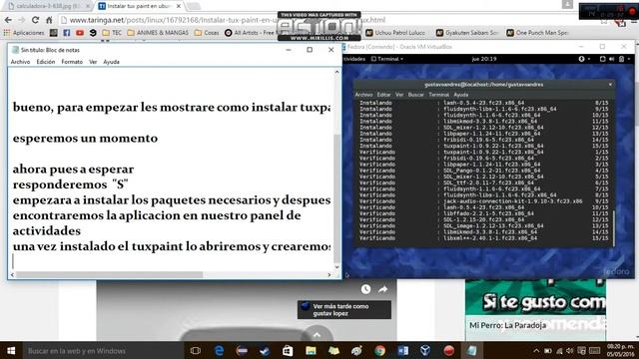Screen dimensions: 639x359
Task: Switch to Notepad in taskbar
Action: coord(471,350)
